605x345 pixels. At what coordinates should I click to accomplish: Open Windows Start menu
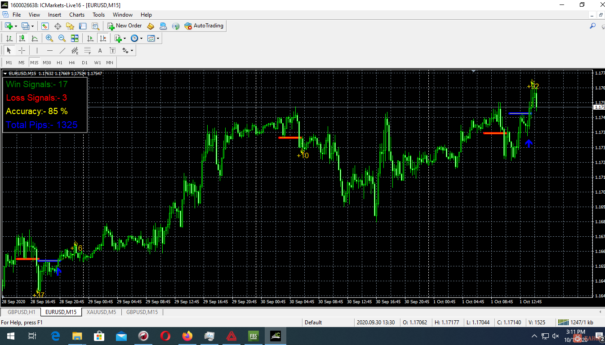(x=10, y=336)
